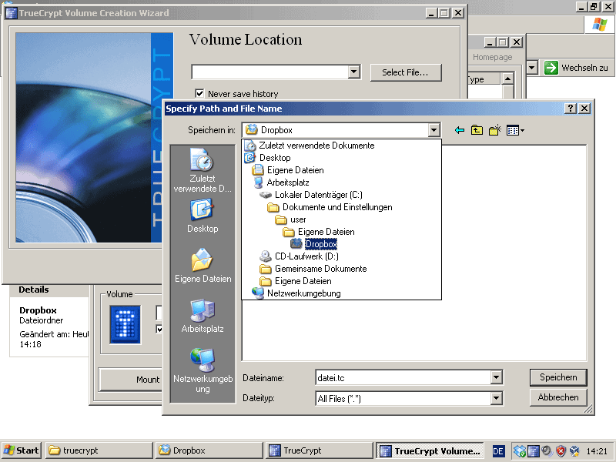Viewport: 616px width, 462px height.
Task: Click the taskbar clock showing 14:21
Action: coord(596,451)
